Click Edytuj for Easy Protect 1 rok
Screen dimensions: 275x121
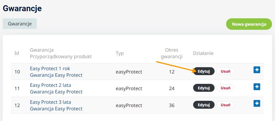click(x=204, y=71)
